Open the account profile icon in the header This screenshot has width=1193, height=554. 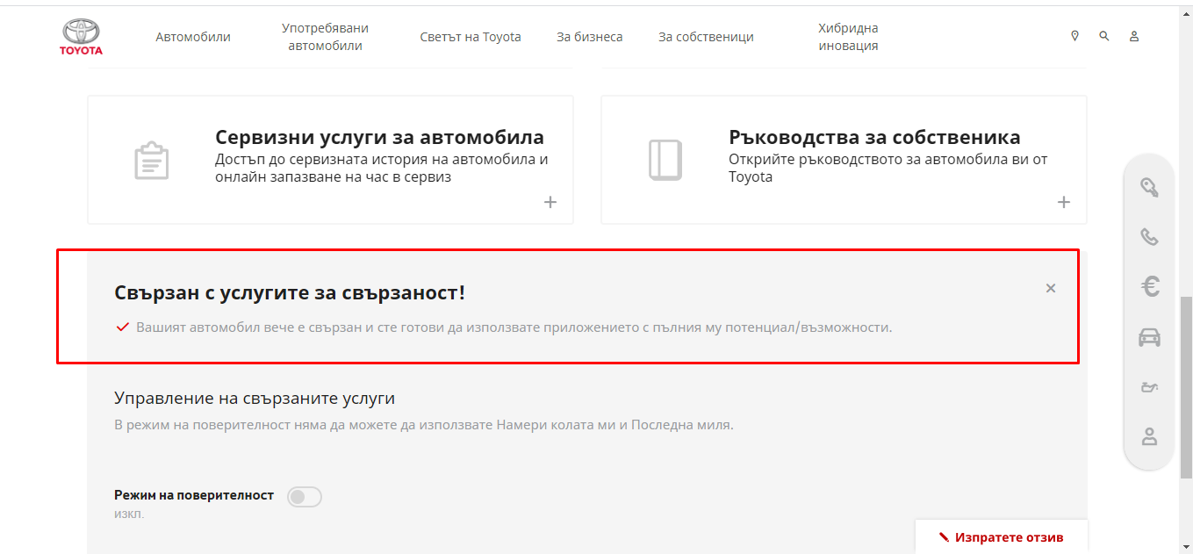tap(1134, 36)
